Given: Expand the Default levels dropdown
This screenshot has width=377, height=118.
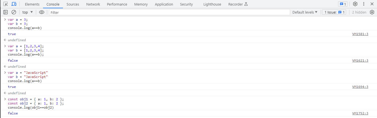Looking at the screenshot, I should (305, 12).
